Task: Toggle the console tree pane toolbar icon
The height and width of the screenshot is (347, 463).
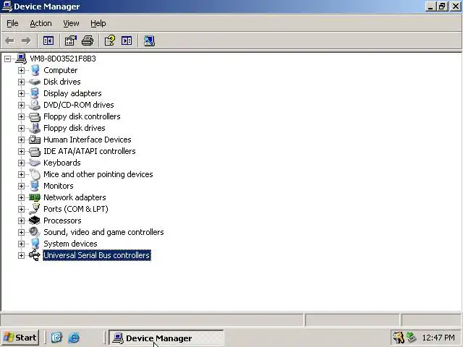Action: pyautogui.click(x=48, y=40)
